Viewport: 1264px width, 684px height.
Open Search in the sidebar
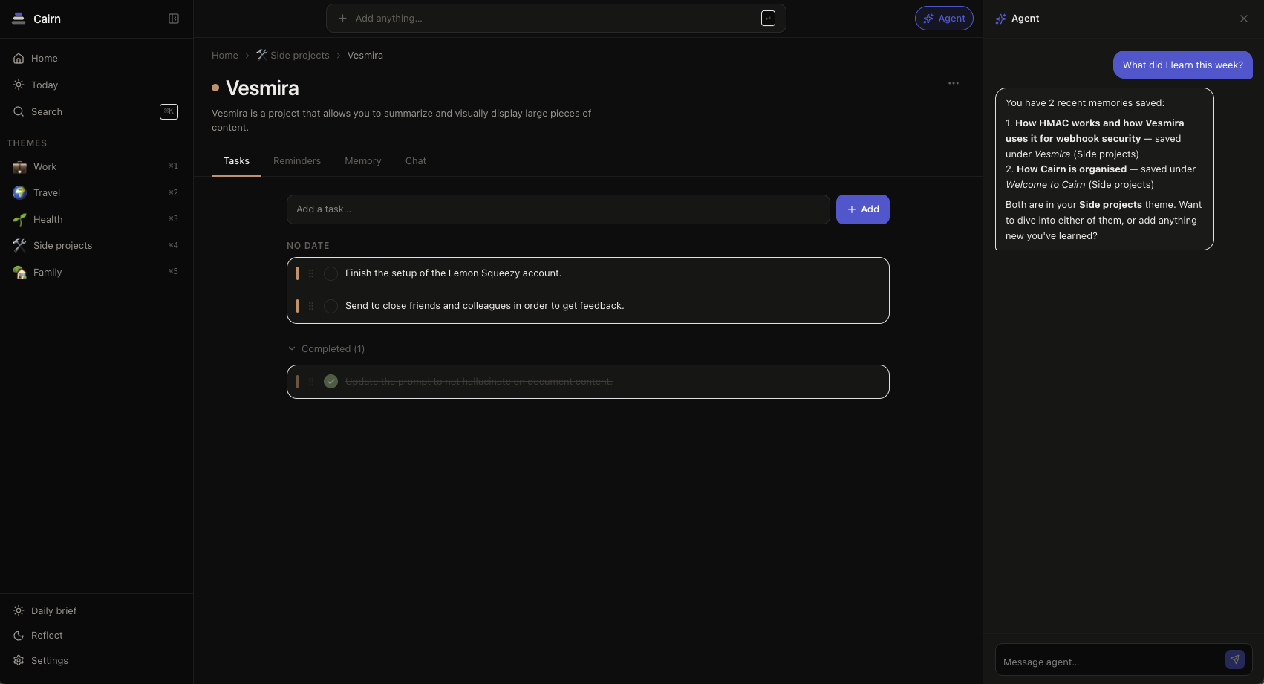97,111
